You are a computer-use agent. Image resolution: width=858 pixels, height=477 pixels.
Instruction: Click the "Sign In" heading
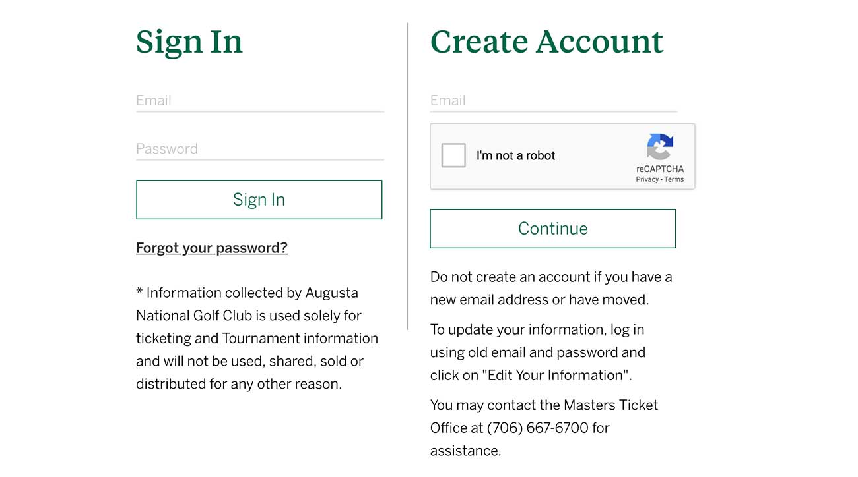189,42
